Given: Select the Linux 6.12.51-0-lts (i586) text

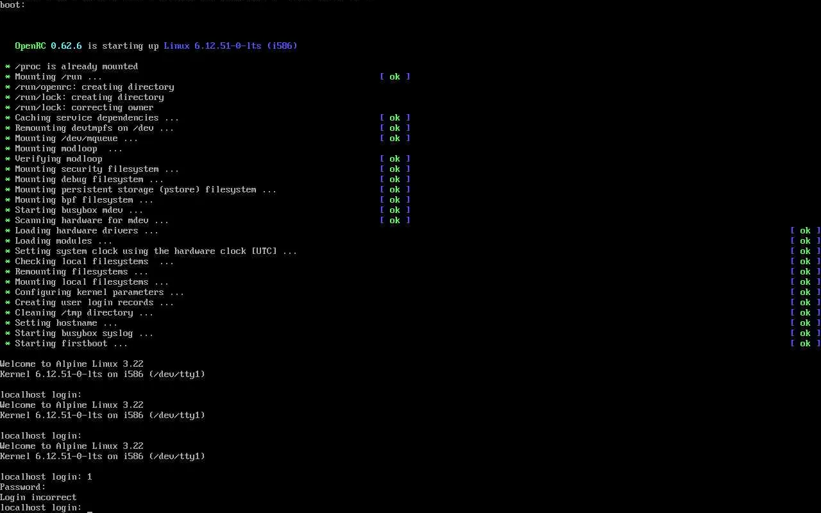Looking at the screenshot, I should pyautogui.click(x=230, y=46).
